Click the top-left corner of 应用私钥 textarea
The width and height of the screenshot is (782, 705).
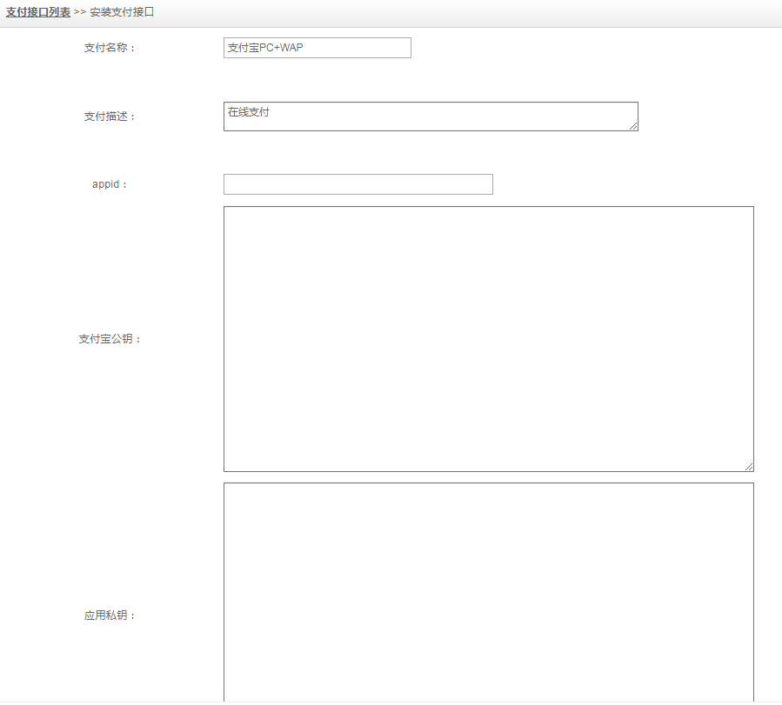(228, 487)
